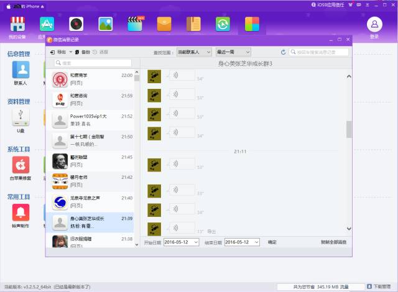Open the 开始日期 start date dropdown
This screenshot has width=398, height=292.
[x=181, y=242]
